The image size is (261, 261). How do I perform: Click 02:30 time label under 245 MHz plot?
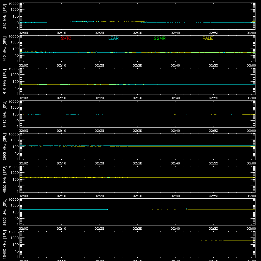point(137,33)
